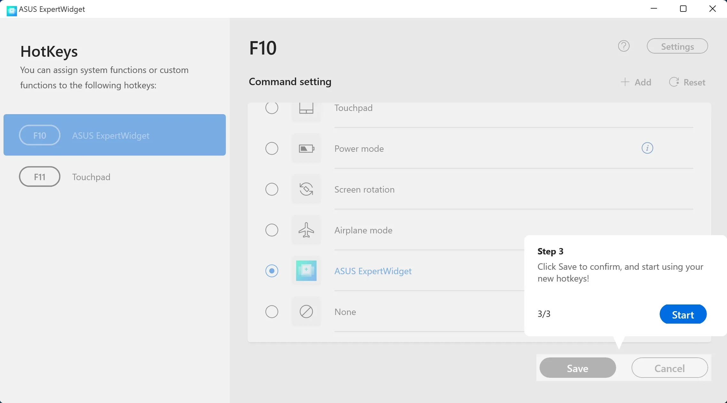
Task: Select the Airplane mode radio button
Action: coord(272,230)
